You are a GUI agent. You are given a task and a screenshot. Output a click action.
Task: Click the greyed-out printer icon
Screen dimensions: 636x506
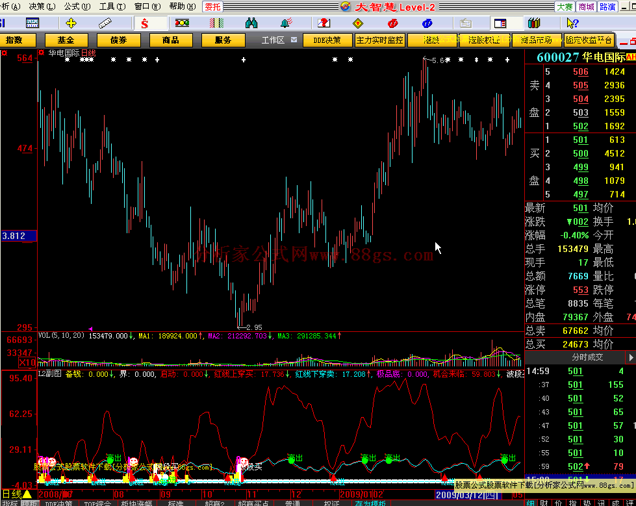pos(465,23)
